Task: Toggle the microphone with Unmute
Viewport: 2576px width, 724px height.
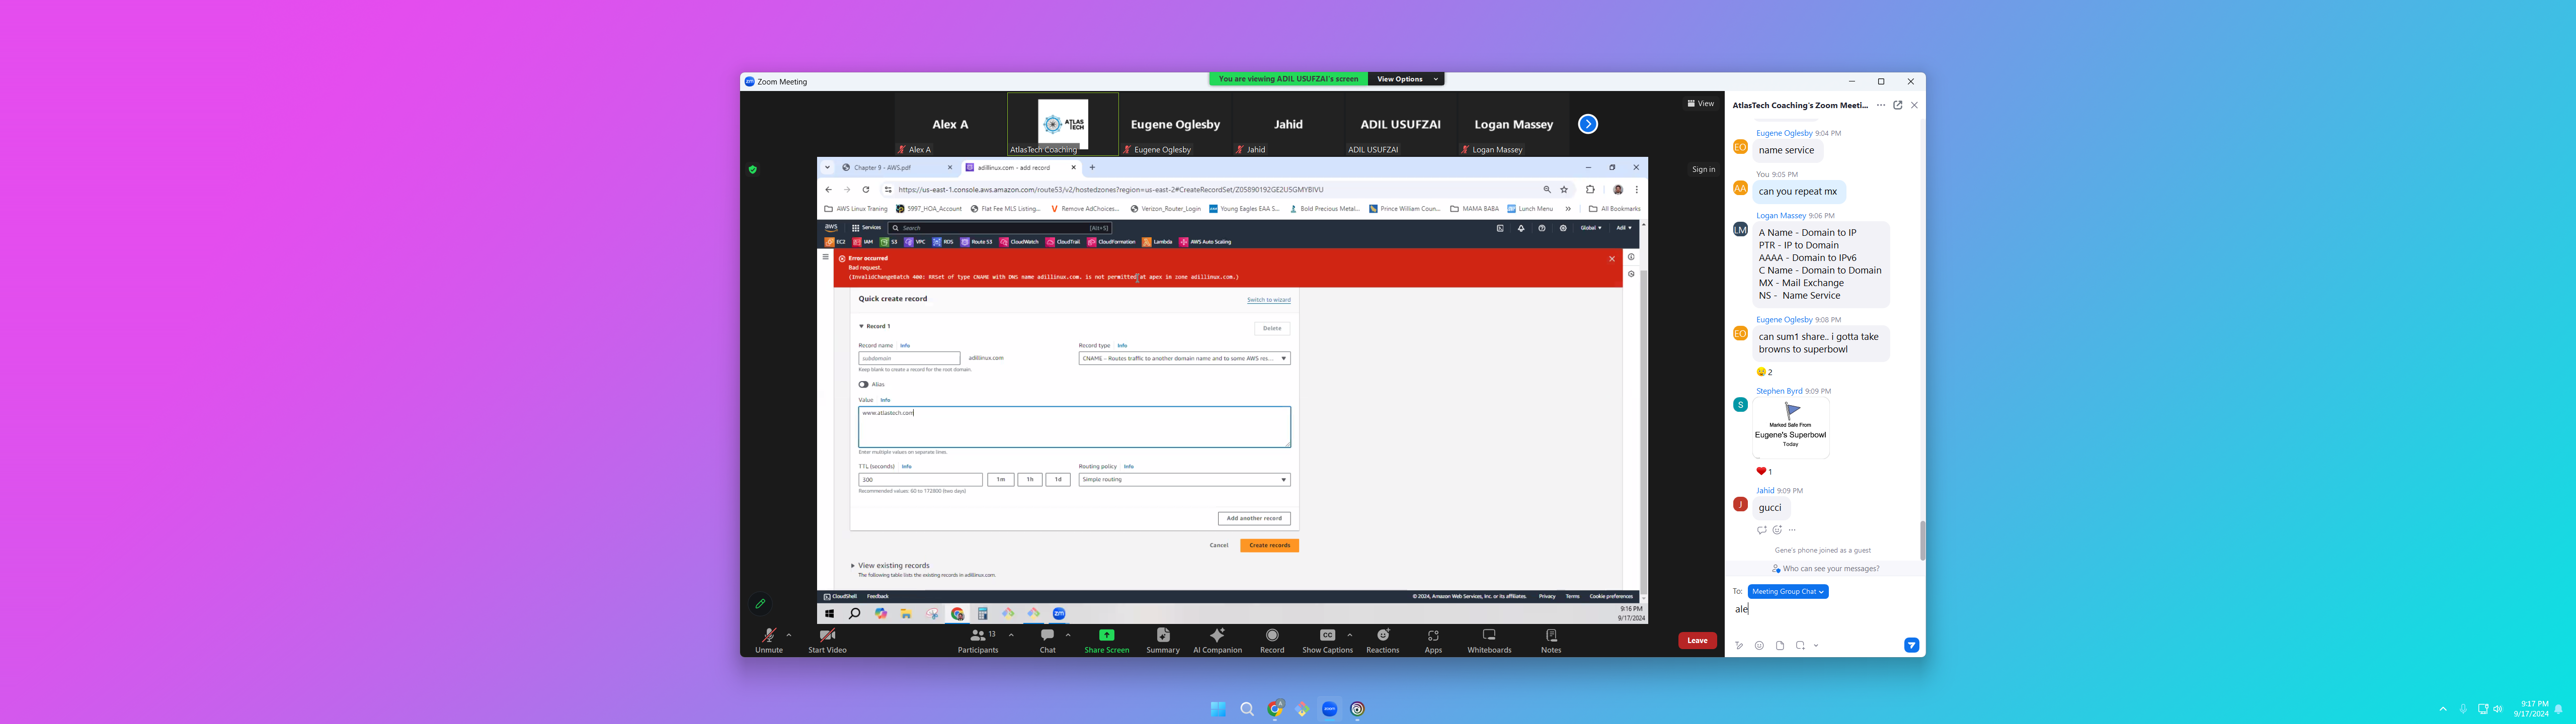Action: [x=768, y=640]
